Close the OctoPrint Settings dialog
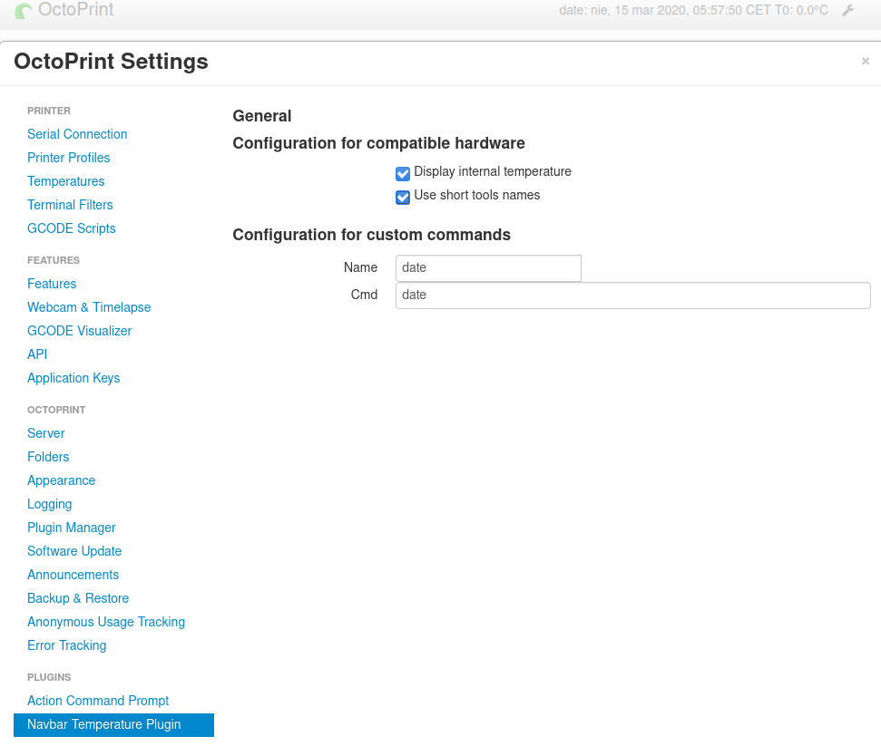This screenshot has width=881, height=756. coord(866,61)
